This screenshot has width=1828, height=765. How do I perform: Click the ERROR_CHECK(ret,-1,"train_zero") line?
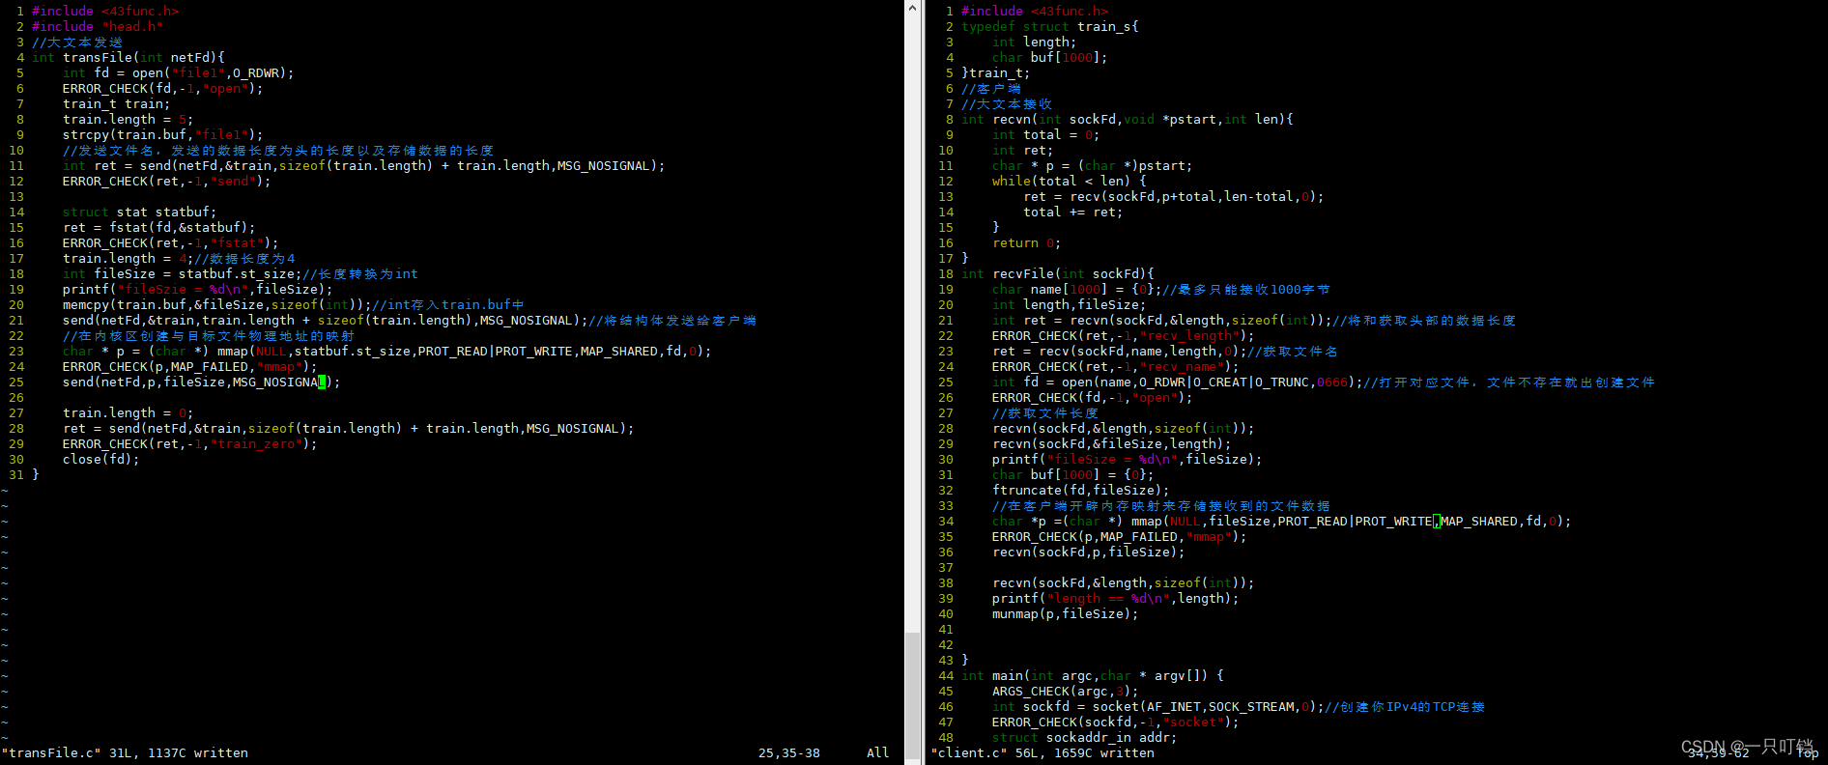[x=189, y=444]
